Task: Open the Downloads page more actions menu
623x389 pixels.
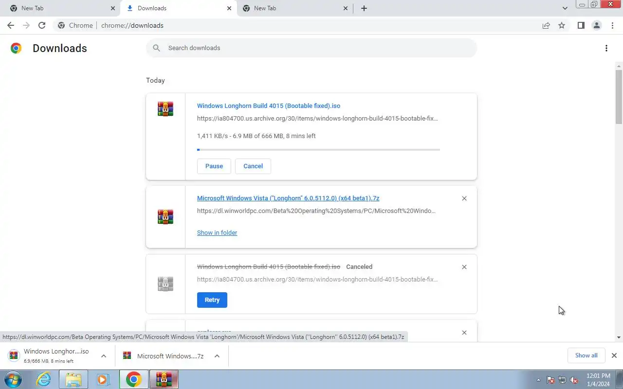Action: (x=606, y=48)
